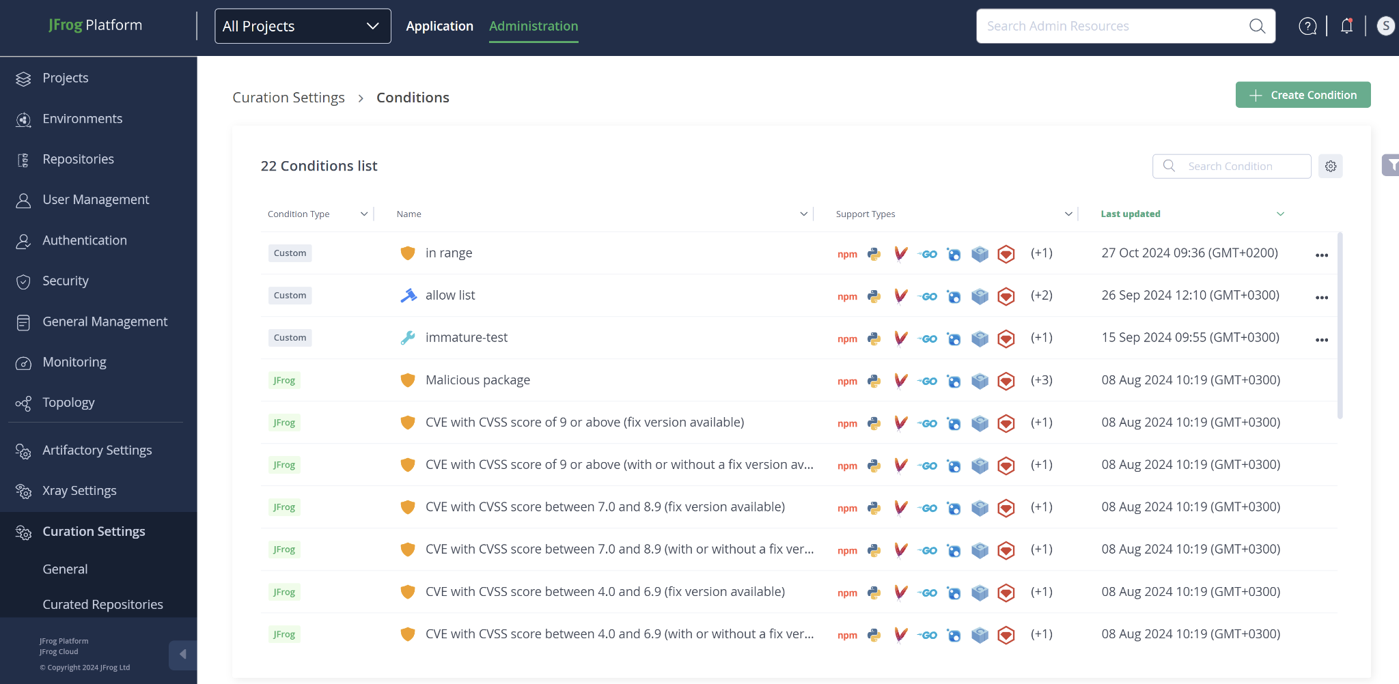Click the Search Admin Resources field

[1126, 26]
